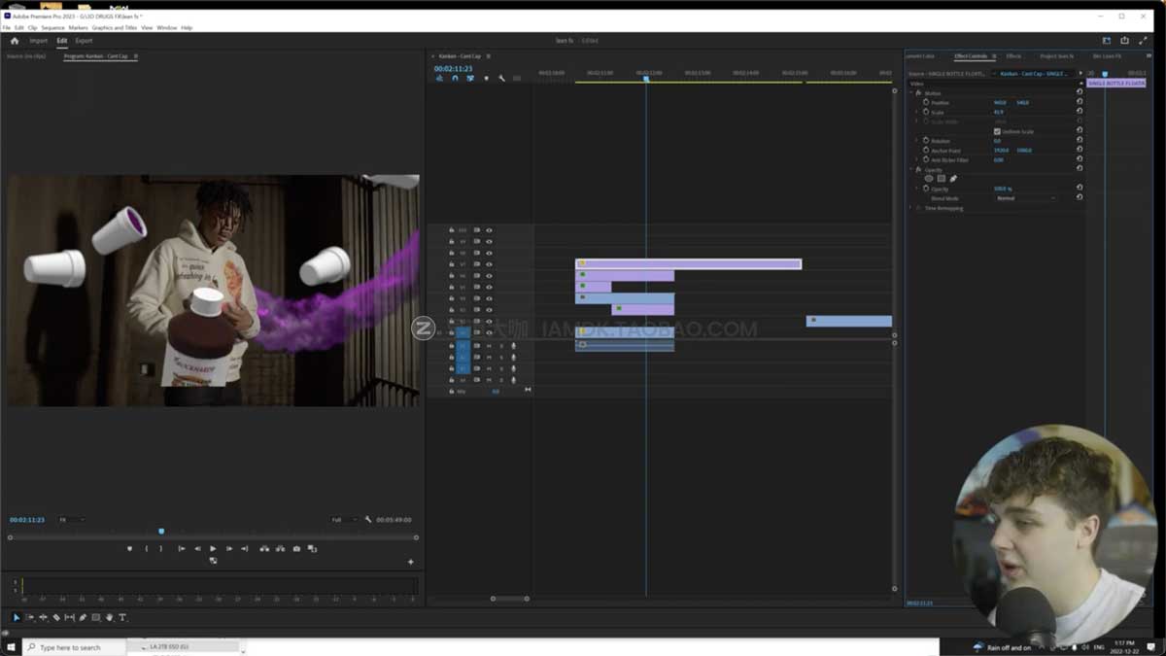This screenshot has height=656, width=1166.
Task: Select the free draw bezier mask tool
Action: (x=953, y=179)
